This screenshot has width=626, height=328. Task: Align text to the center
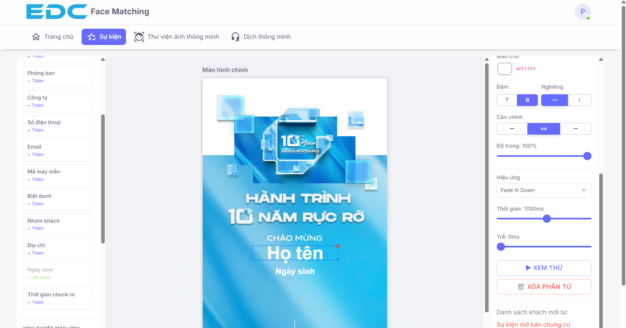544,129
